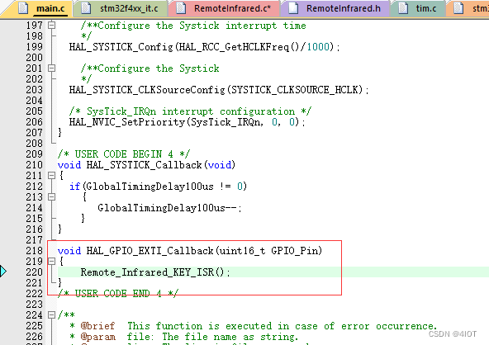Click on HAL_RCC_GetHCLKFreq text
Image resolution: width=489 pixels, height=345 pixels.
234,47
